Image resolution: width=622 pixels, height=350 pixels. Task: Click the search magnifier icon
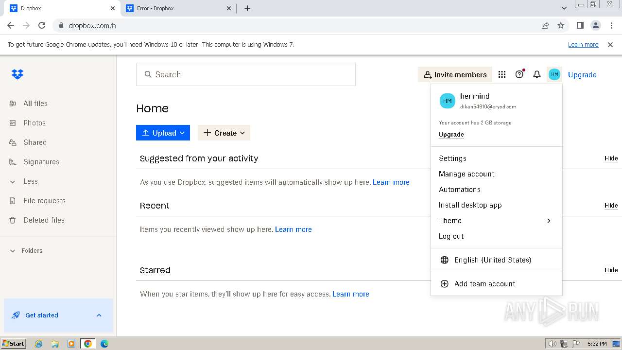[x=148, y=74]
